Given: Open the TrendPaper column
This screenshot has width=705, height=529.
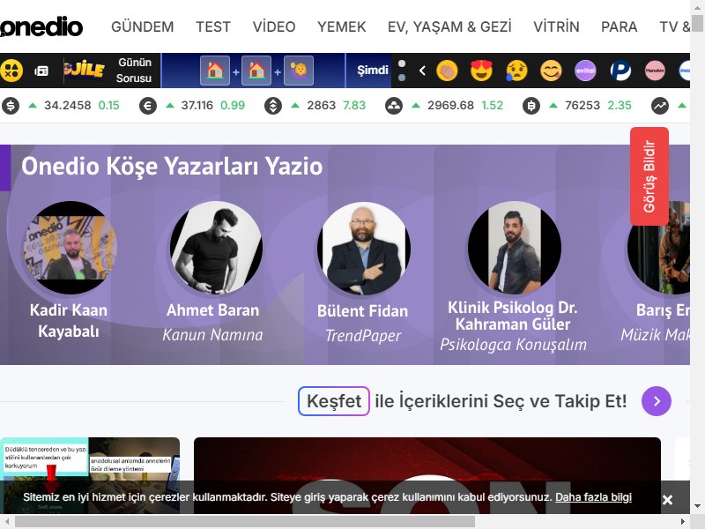Looking at the screenshot, I should click(363, 336).
